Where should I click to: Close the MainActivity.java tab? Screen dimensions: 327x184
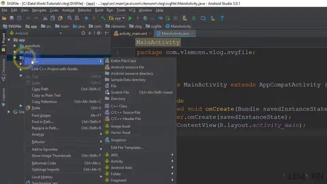tap(193, 33)
